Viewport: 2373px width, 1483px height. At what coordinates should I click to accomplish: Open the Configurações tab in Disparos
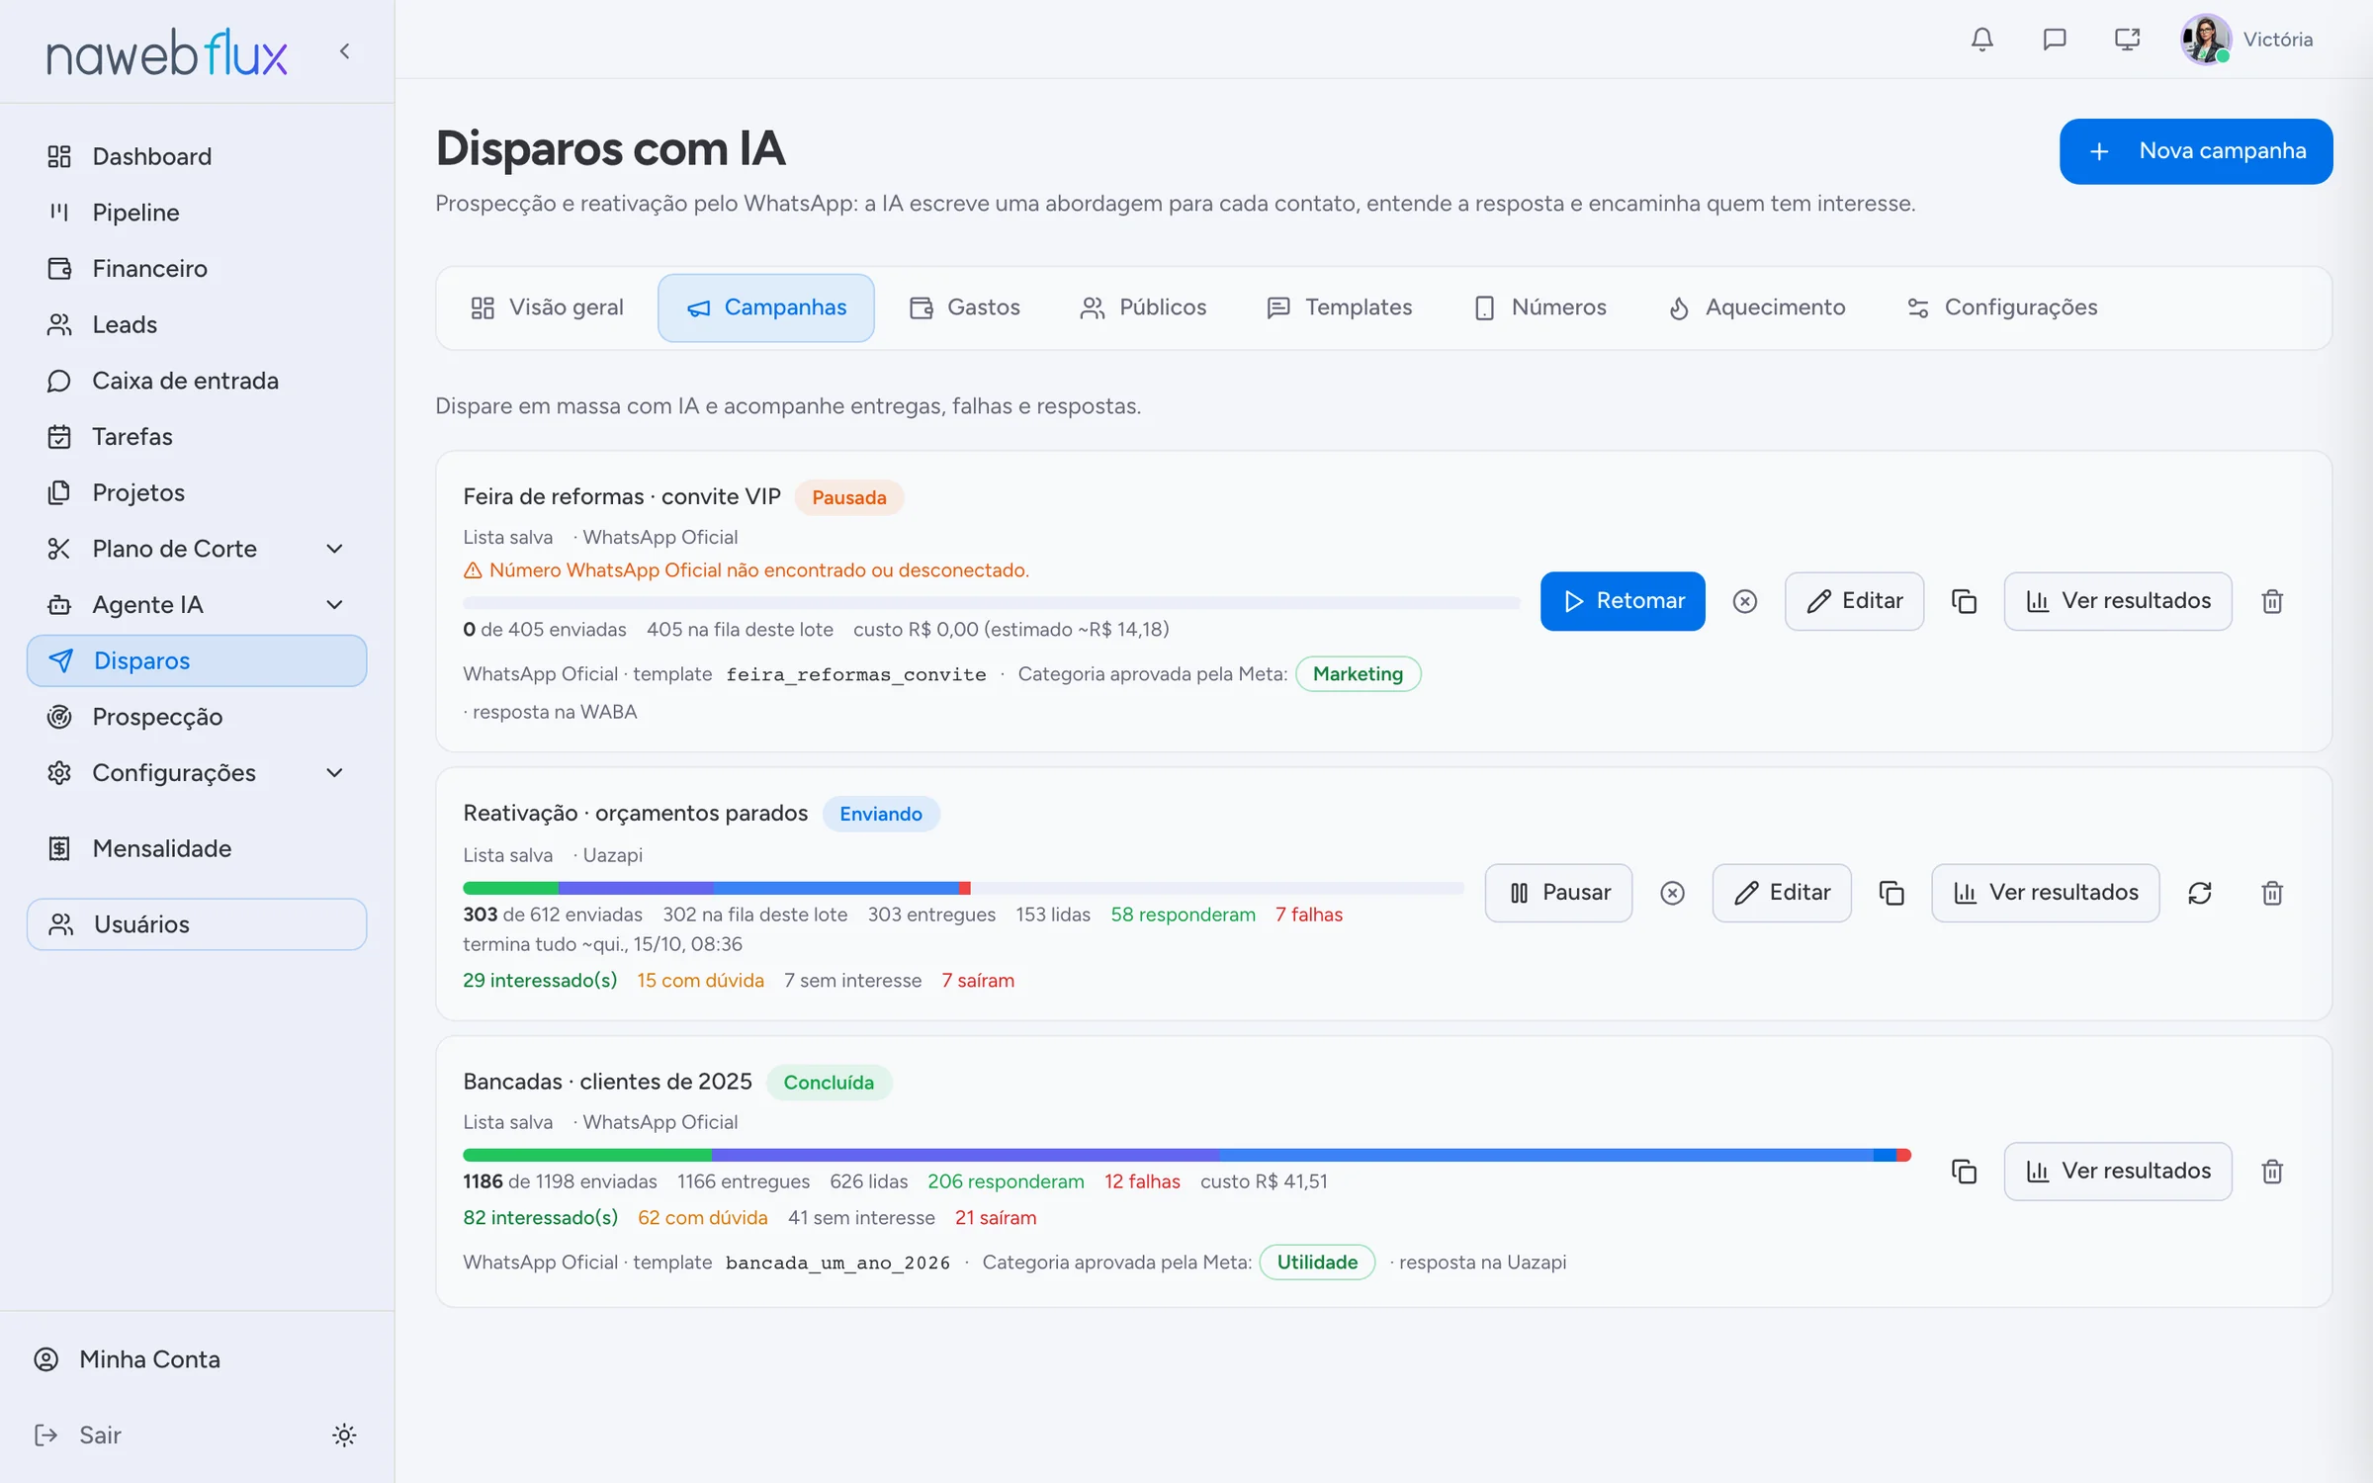[x=2001, y=307]
